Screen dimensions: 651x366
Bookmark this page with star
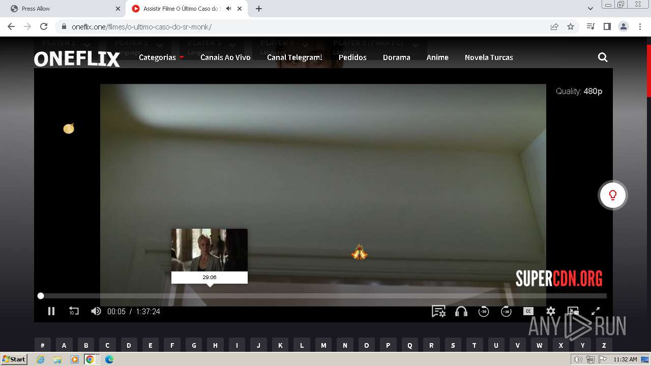coord(571,27)
